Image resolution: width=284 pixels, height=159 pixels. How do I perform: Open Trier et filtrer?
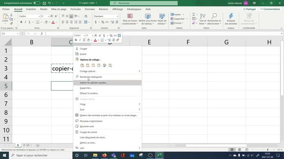(x=202, y=19)
